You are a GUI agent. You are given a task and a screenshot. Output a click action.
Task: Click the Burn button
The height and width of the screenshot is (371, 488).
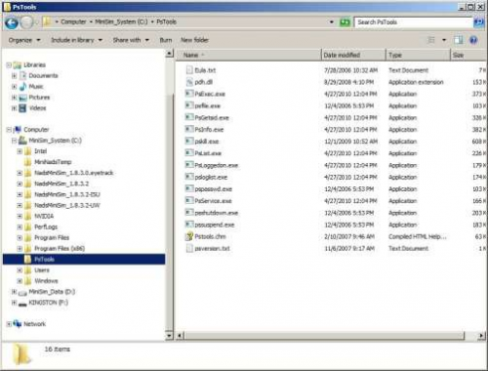[166, 40]
